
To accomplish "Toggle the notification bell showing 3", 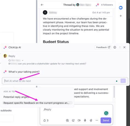I will [x=46, y=121].
